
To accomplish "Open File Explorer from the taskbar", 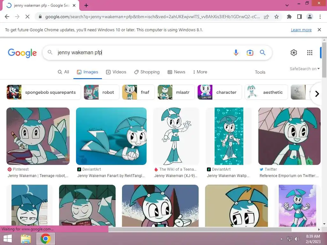I will click(26, 239).
